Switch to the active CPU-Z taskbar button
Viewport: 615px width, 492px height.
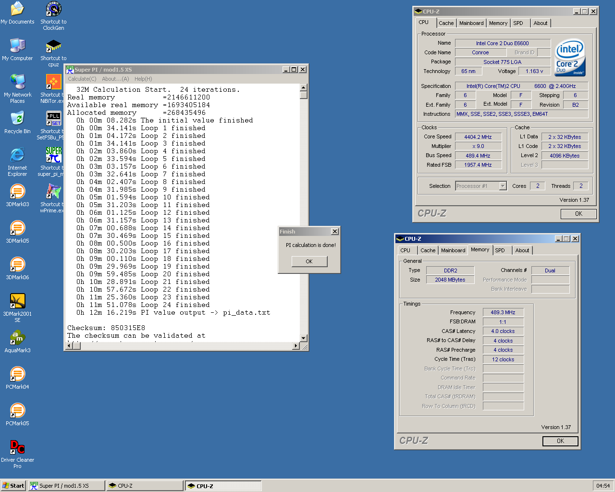pyautogui.click(x=223, y=486)
